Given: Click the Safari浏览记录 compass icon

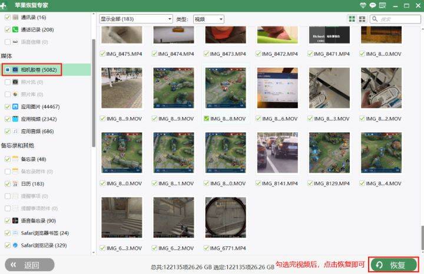Looking at the screenshot, I should click(x=15, y=245).
